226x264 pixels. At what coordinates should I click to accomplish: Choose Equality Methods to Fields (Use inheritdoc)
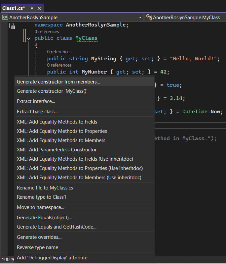coord(85,159)
